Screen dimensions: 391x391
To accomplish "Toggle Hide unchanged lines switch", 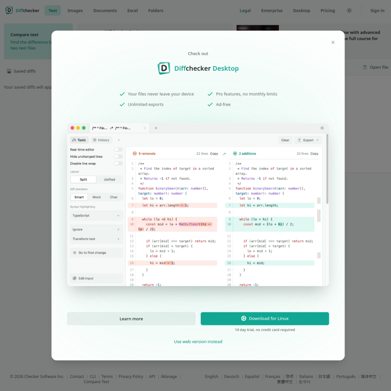I will pos(118,156).
